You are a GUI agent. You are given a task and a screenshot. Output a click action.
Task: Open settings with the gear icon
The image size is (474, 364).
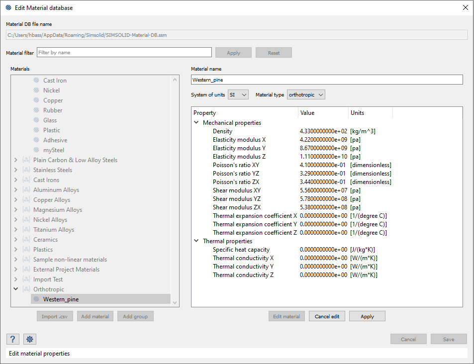(x=30, y=339)
